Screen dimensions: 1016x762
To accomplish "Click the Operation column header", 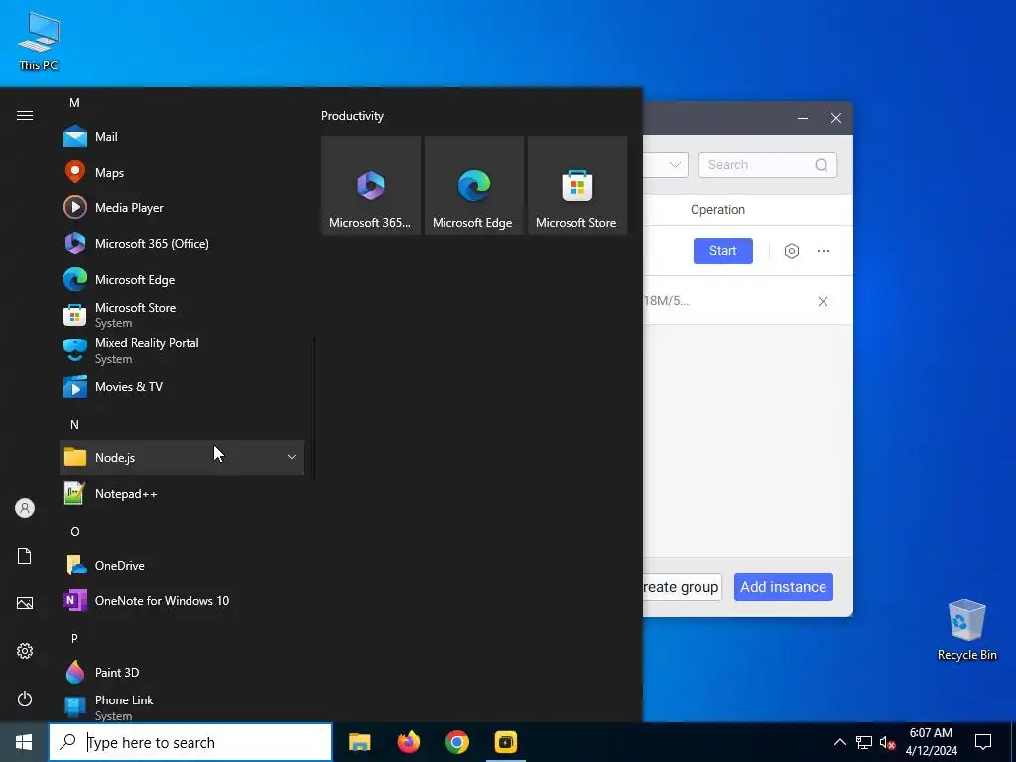I will tap(717, 210).
